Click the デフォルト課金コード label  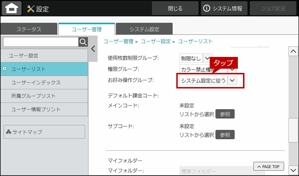(133, 96)
